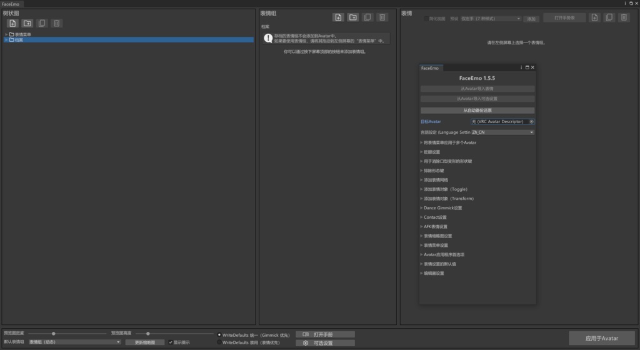The height and width of the screenshot is (350, 640).
Task: Click add-folder icon in 树状图 toolbar
Action: point(27,23)
